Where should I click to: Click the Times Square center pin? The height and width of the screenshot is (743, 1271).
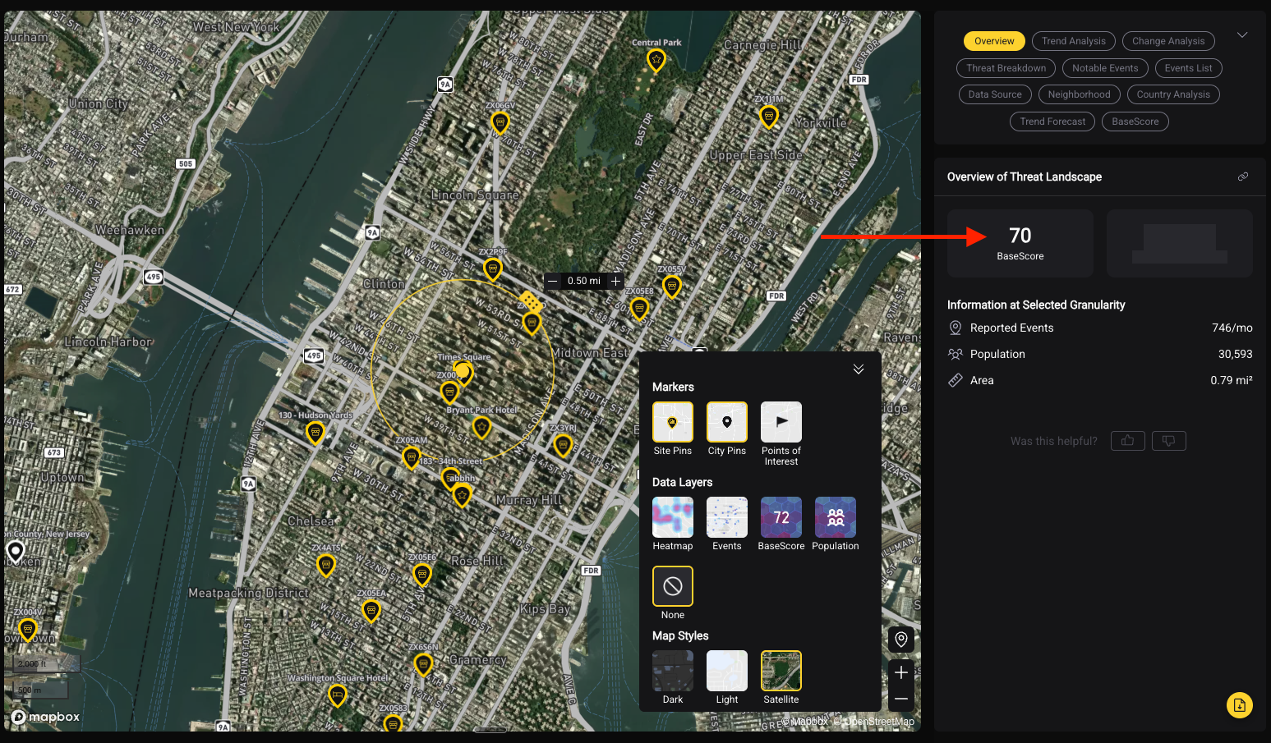coord(464,374)
